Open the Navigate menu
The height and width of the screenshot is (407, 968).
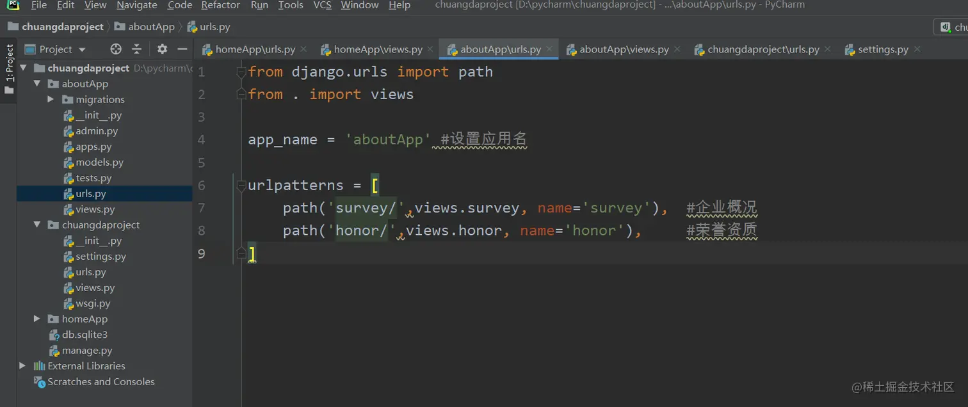tap(137, 5)
